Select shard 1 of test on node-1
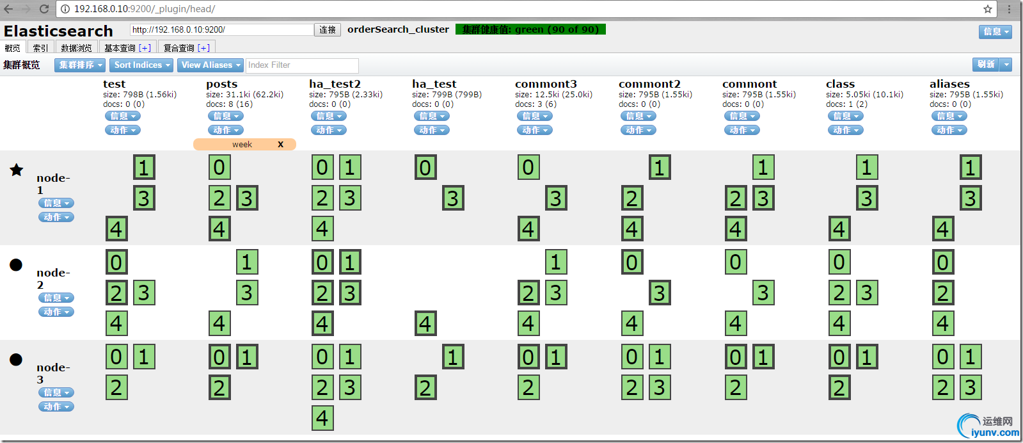The width and height of the screenshot is (1023, 443). click(x=144, y=168)
